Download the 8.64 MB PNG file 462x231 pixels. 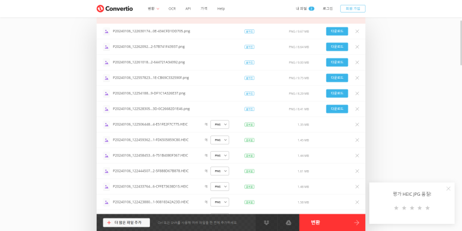click(336, 47)
